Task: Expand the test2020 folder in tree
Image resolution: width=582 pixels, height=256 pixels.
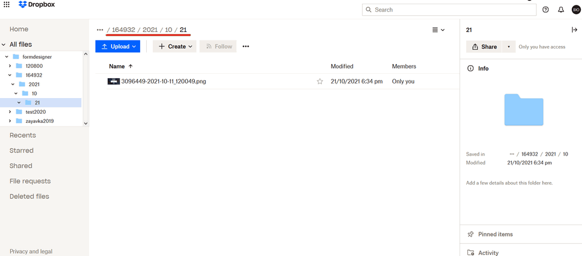Action: [10, 112]
